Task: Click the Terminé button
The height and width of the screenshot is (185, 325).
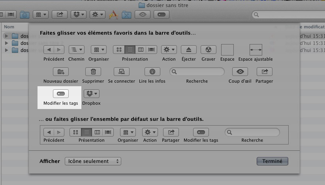Action: click(x=272, y=161)
